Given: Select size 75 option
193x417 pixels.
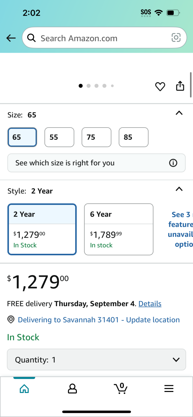Looking at the screenshot, I should [96, 137].
